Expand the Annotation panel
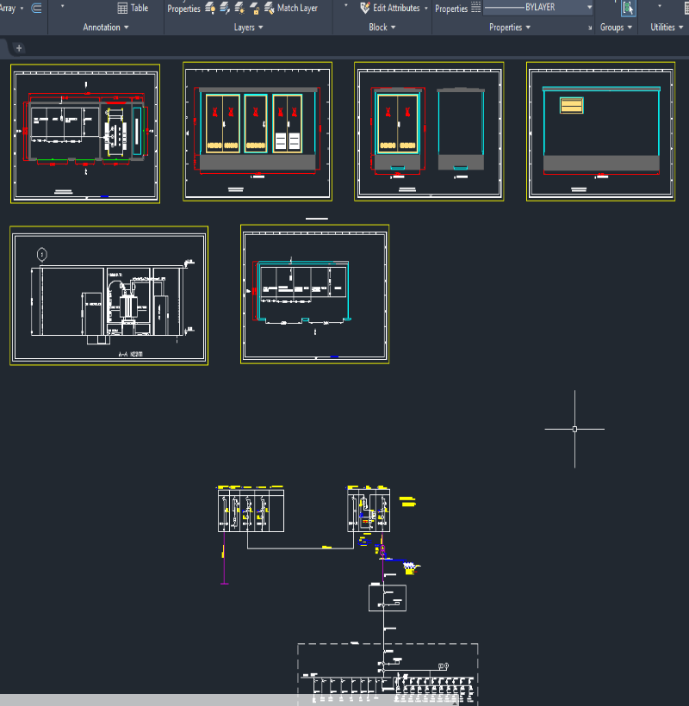This screenshot has height=706, width=689. (106, 28)
